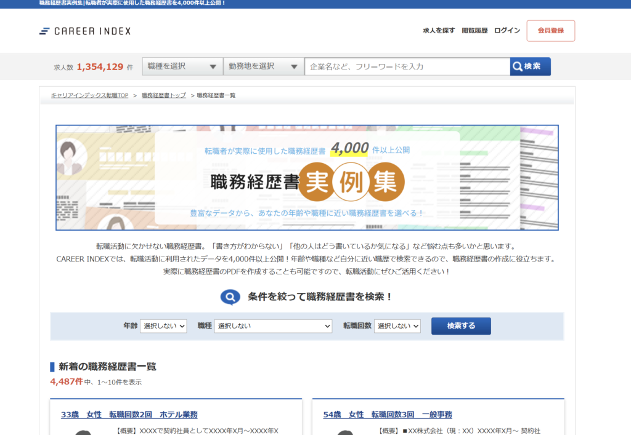Click the keyword search input field
The width and height of the screenshot is (631, 435).
pos(407,66)
